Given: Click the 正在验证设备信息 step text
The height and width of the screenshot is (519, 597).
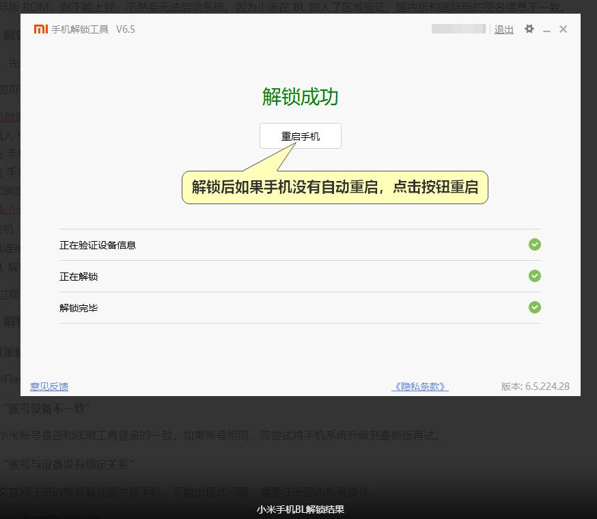Looking at the screenshot, I should [x=98, y=245].
